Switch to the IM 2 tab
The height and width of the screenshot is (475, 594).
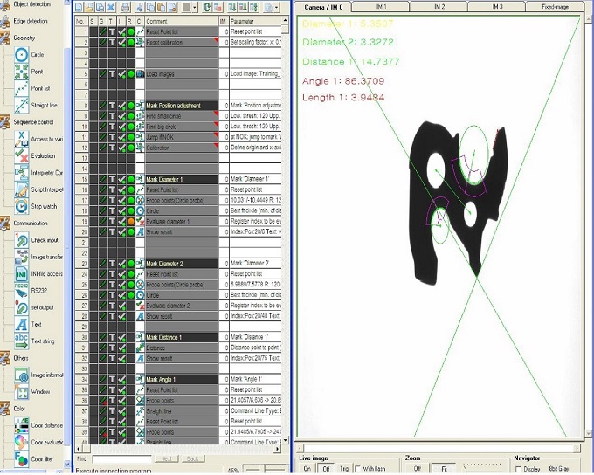click(x=437, y=6)
